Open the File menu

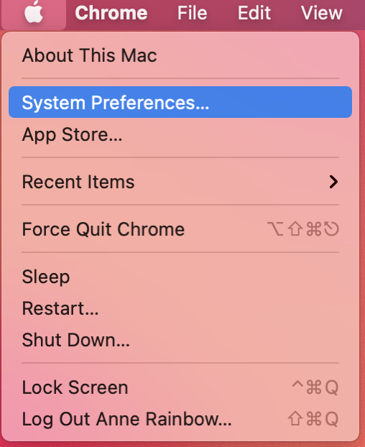click(x=192, y=13)
